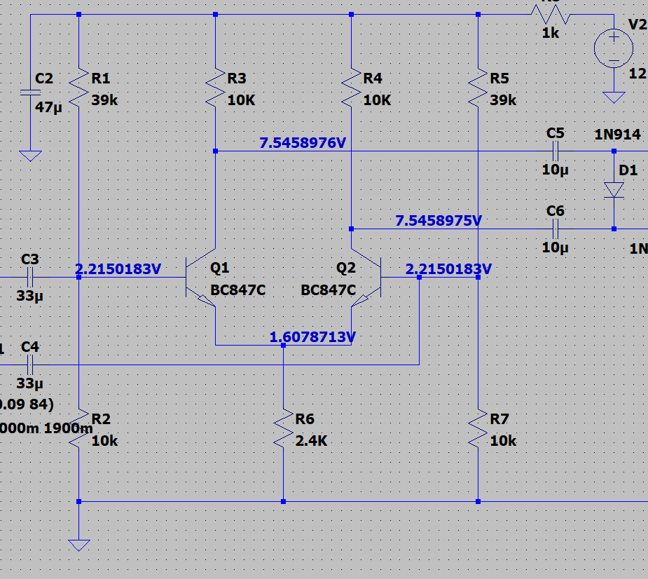Click the ground symbol below R2

coord(79,545)
